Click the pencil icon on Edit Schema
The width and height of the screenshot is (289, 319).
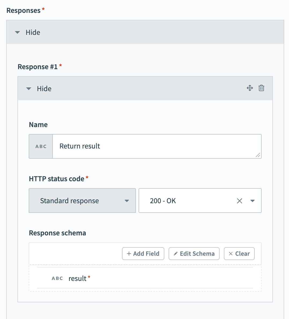(175, 253)
